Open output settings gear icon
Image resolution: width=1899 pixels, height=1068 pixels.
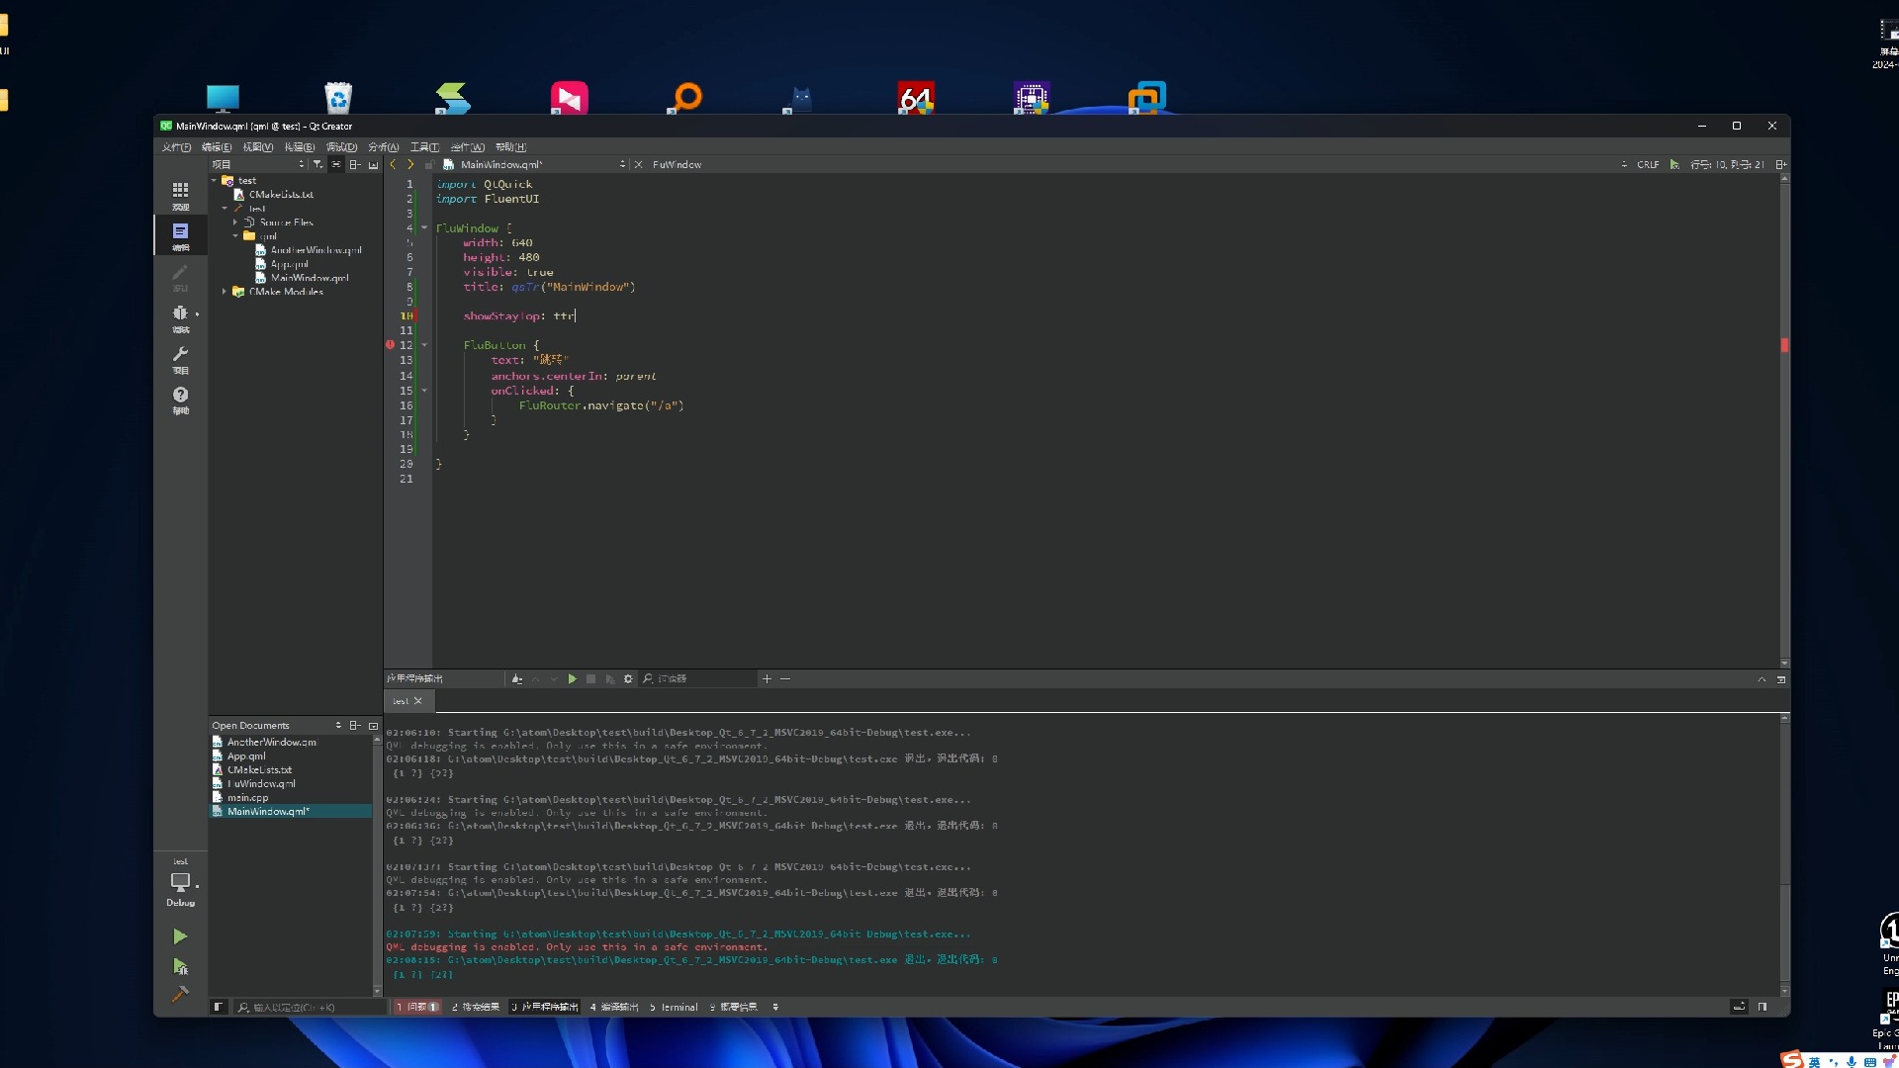628,678
